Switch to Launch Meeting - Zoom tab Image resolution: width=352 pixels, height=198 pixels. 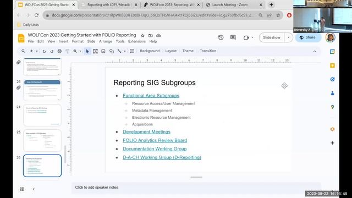coord(230,5)
